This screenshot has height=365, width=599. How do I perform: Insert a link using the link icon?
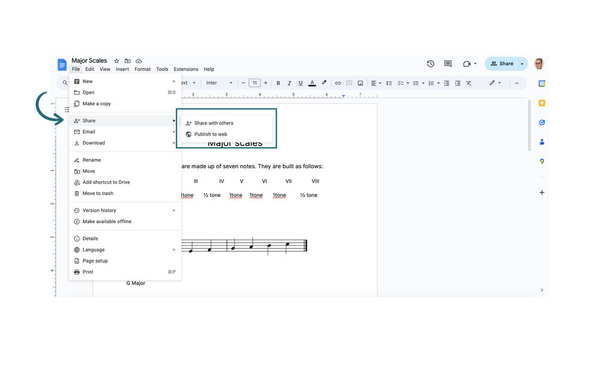tap(337, 83)
